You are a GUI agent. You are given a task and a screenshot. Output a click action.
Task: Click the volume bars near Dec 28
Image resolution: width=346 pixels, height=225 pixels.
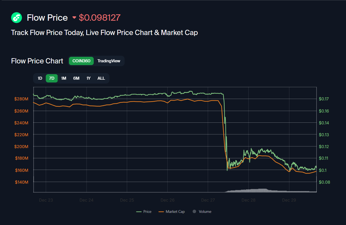250,190
